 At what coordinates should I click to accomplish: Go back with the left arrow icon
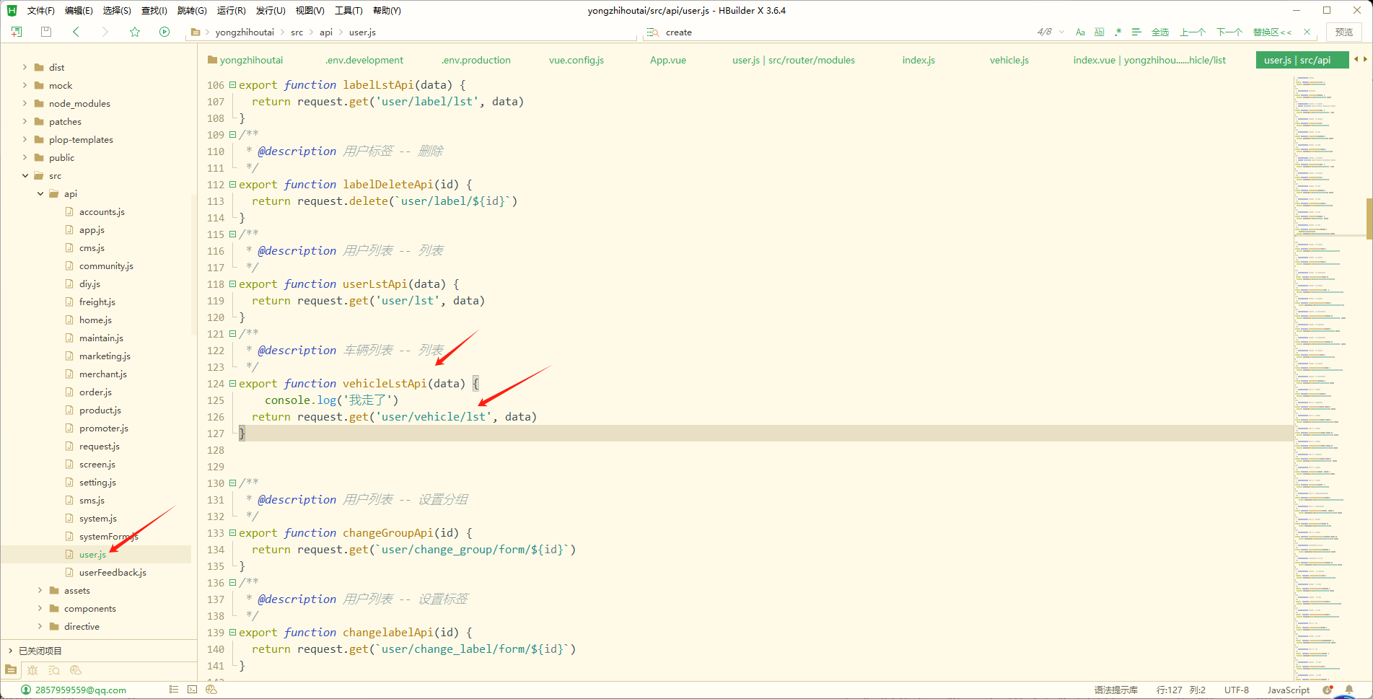click(x=76, y=32)
